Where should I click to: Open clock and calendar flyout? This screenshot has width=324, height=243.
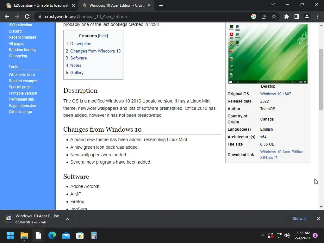tap(302, 235)
